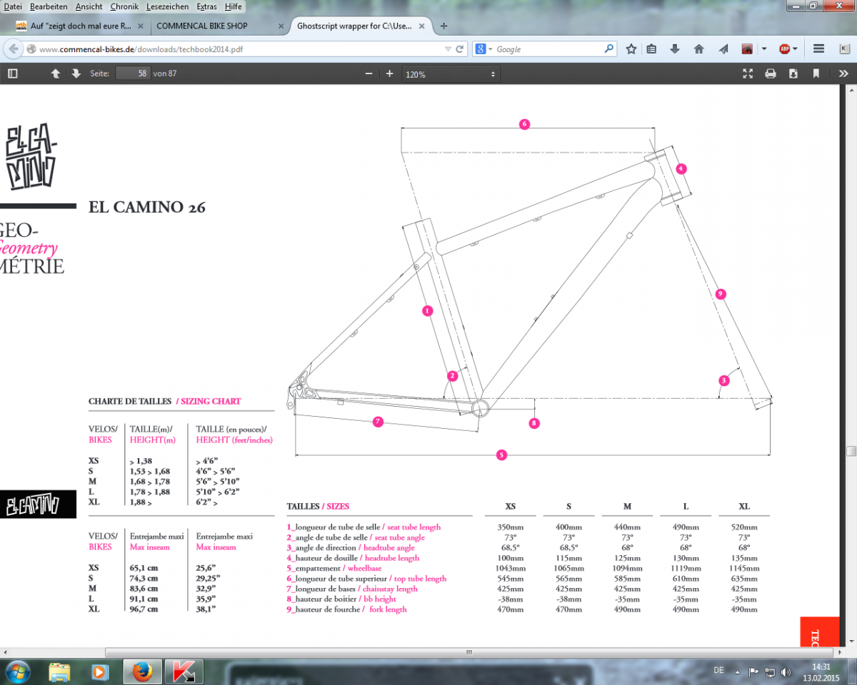857x685 pixels.
Task: Expand the Adblock Plus dropdown arrow
Action: 796,49
